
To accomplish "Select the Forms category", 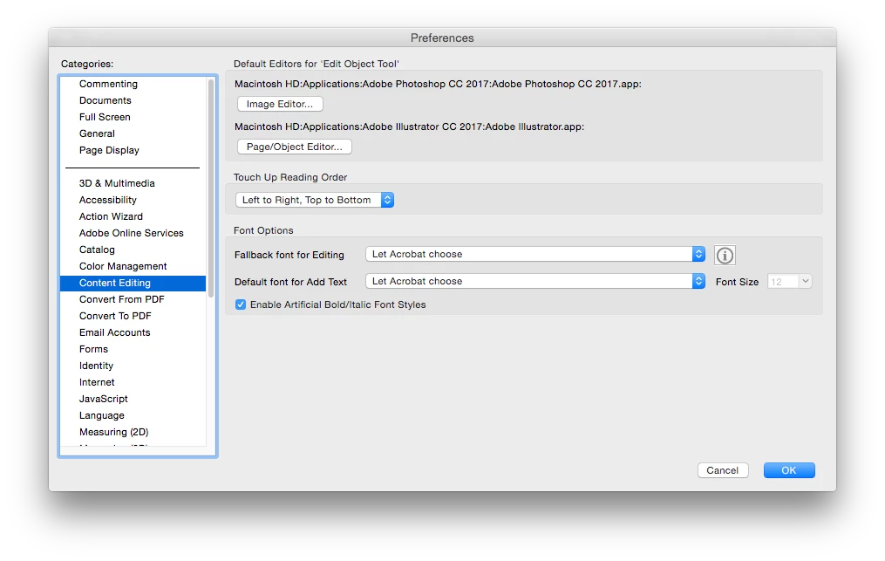I will [133, 349].
